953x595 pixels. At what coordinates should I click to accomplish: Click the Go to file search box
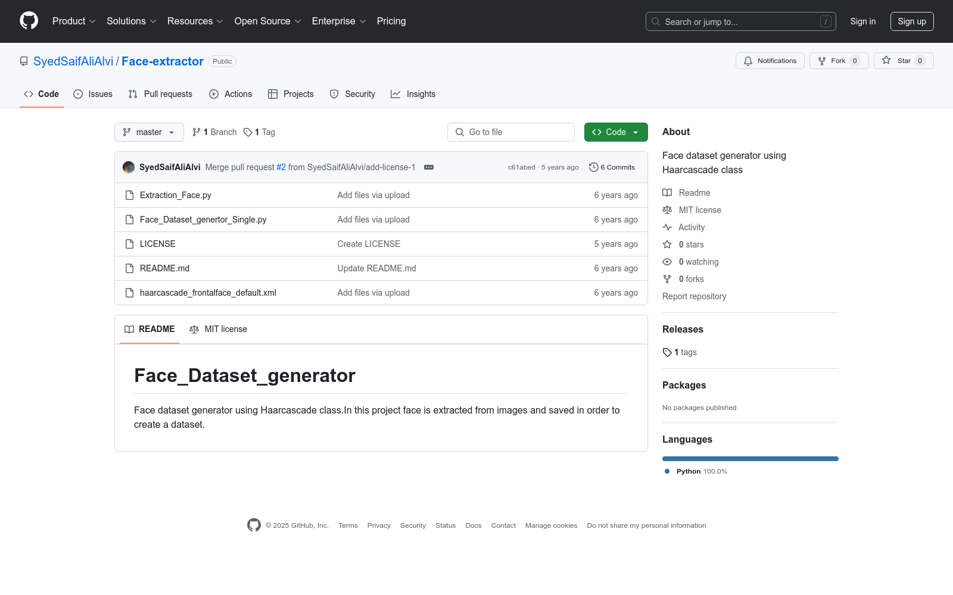coord(511,132)
